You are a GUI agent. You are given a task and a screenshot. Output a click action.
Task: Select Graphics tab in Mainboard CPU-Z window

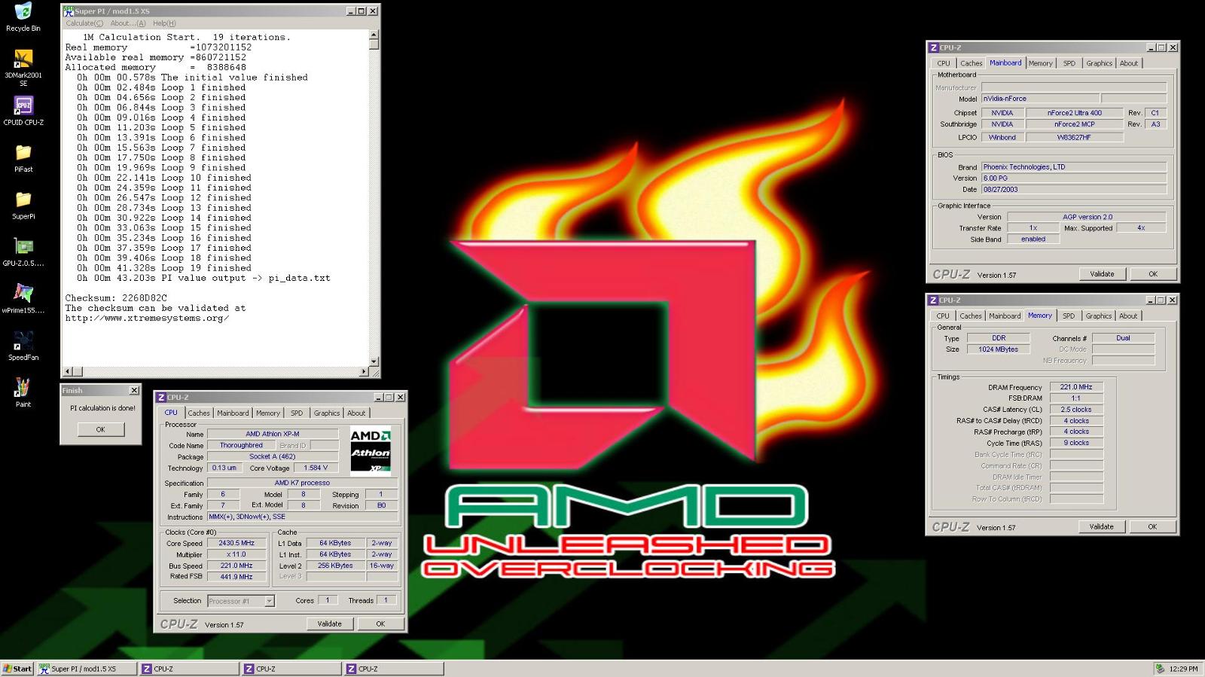click(1100, 63)
